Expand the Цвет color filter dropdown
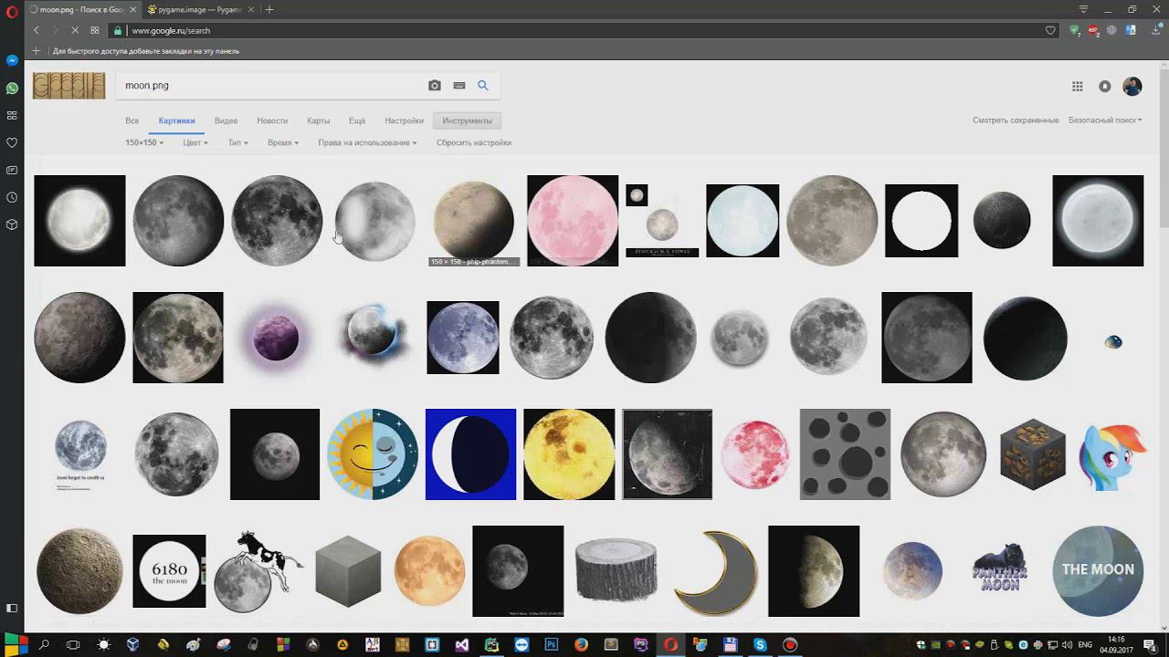The width and height of the screenshot is (1169, 657). coord(195,142)
